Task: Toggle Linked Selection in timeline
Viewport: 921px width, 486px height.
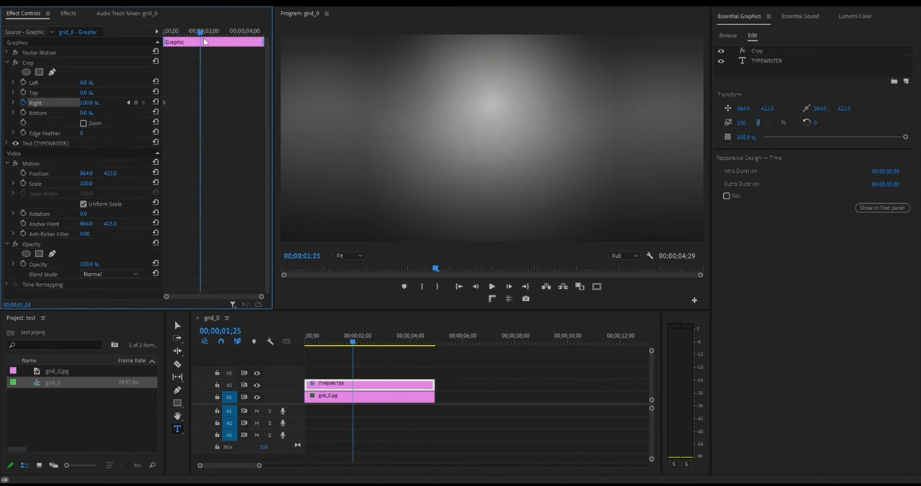Action: tap(237, 341)
